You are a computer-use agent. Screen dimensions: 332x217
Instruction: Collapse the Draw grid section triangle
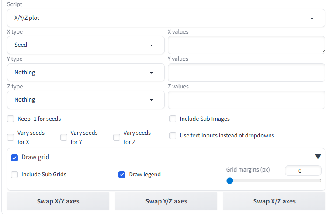318,157
